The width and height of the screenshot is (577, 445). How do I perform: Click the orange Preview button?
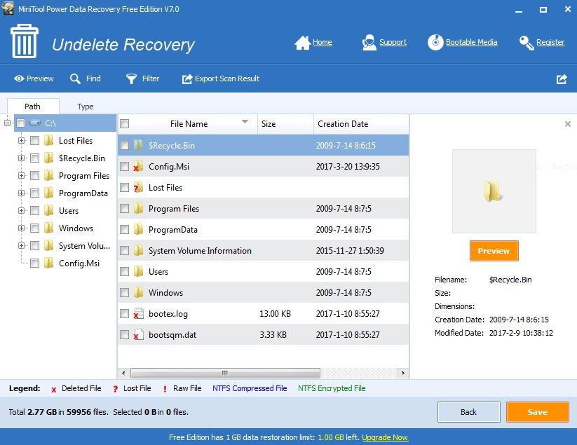pyautogui.click(x=494, y=251)
